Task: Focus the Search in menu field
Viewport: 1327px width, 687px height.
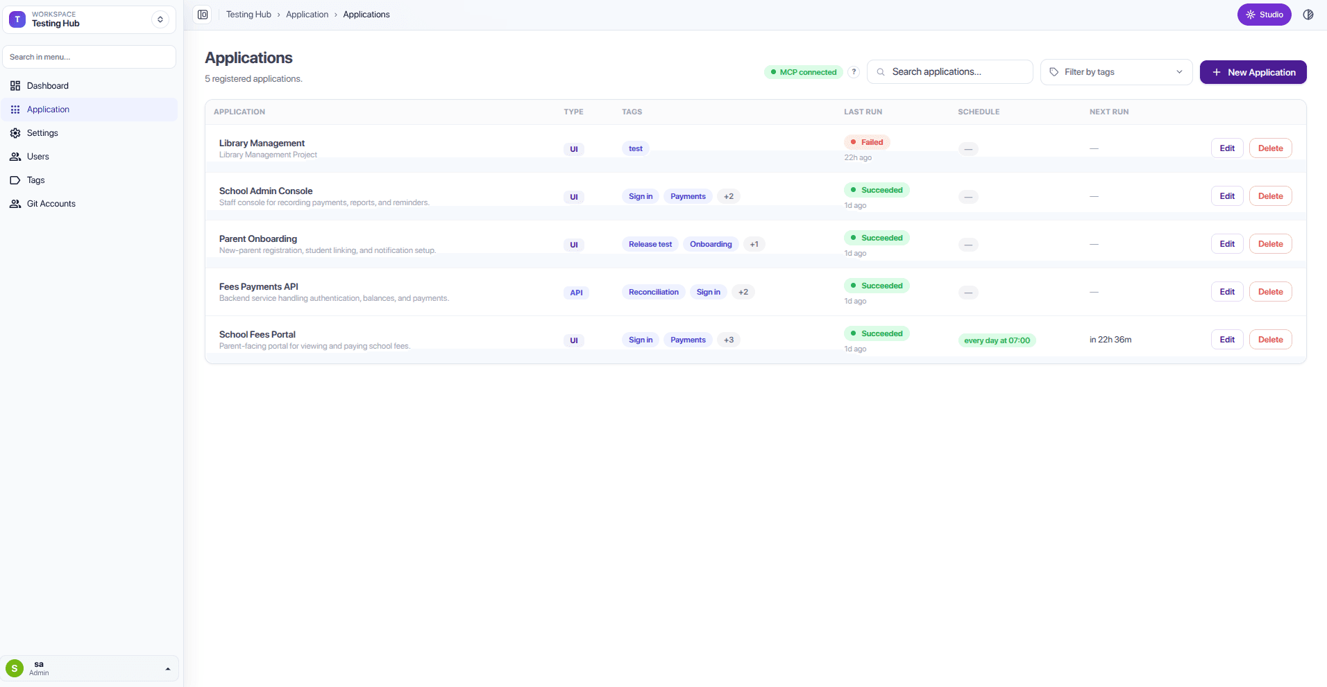Action: [89, 57]
